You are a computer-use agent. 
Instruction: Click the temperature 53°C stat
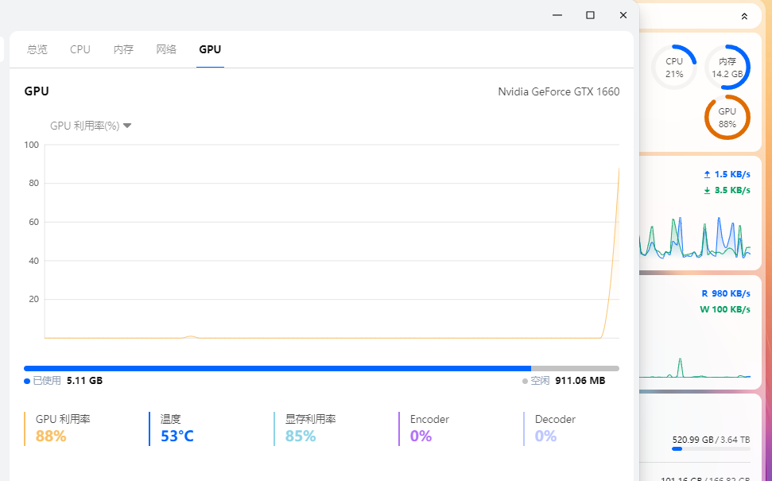point(177,436)
